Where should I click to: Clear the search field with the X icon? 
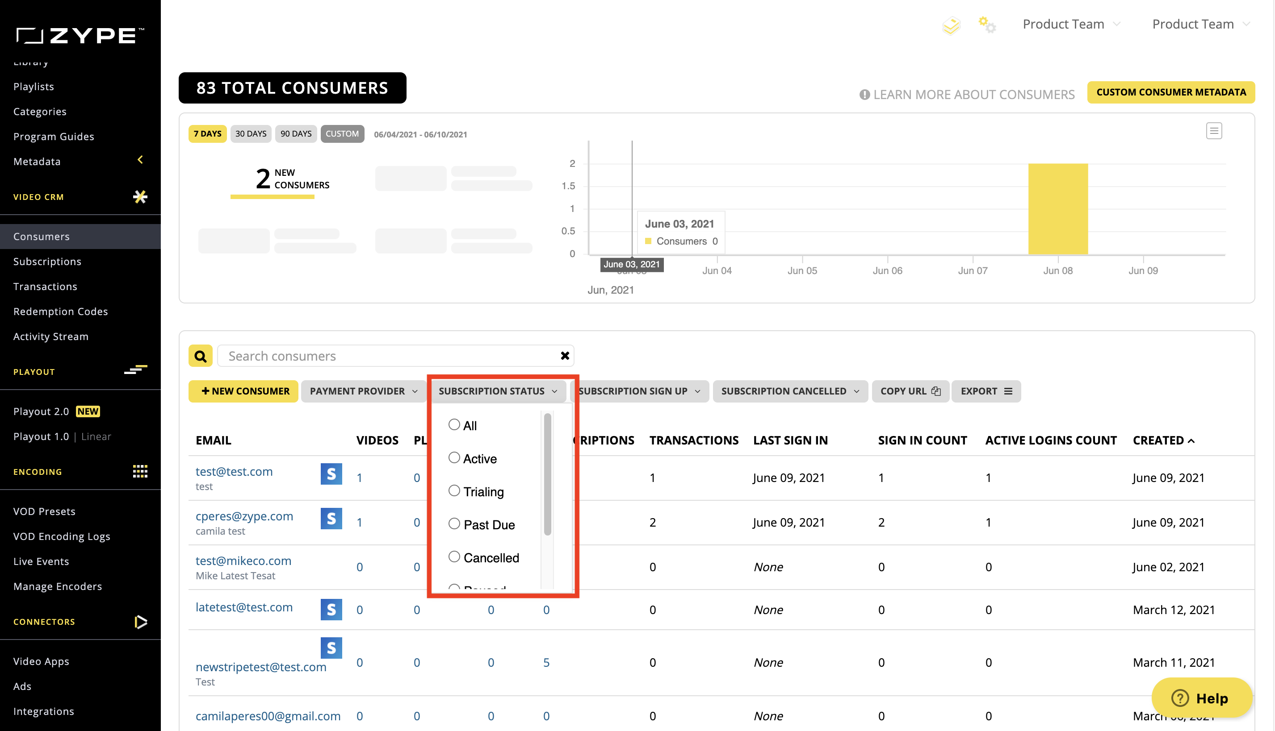(x=565, y=356)
